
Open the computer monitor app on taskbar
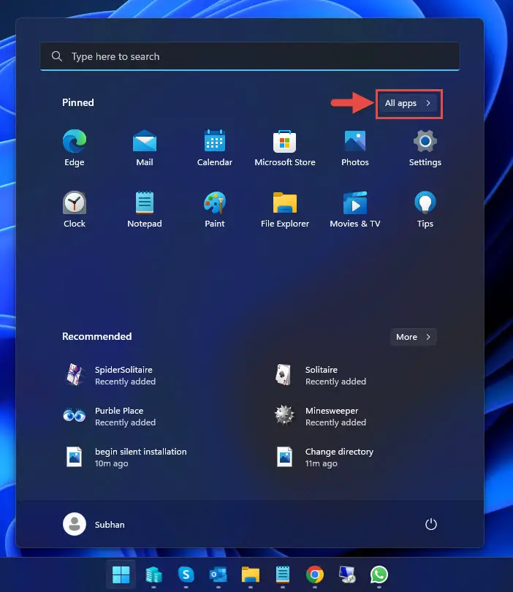click(347, 574)
